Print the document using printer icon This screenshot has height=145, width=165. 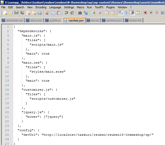click(x=39, y=13)
